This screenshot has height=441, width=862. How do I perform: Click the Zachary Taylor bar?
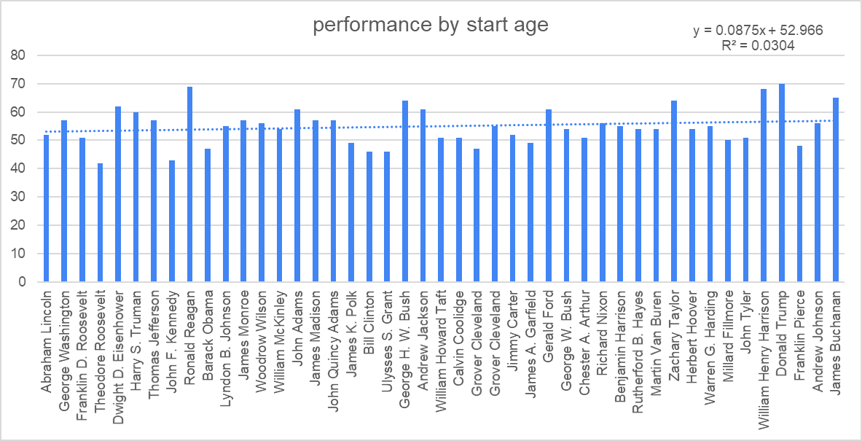[674, 191]
